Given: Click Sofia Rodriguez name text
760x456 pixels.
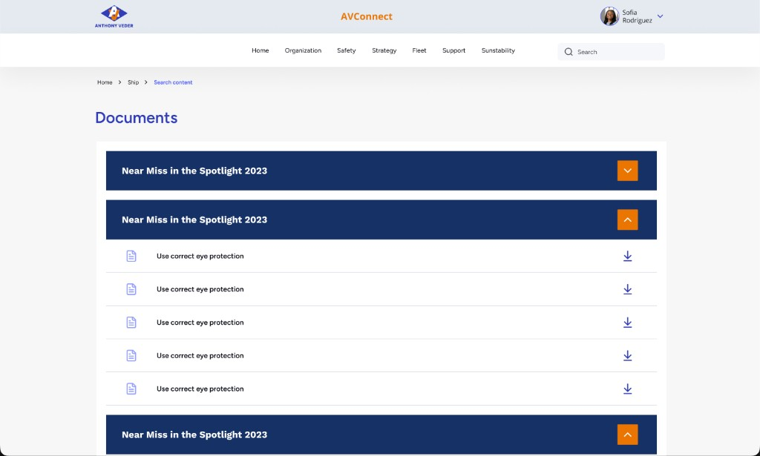Looking at the screenshot, I should pyautogui.click(x=637, y=16).
